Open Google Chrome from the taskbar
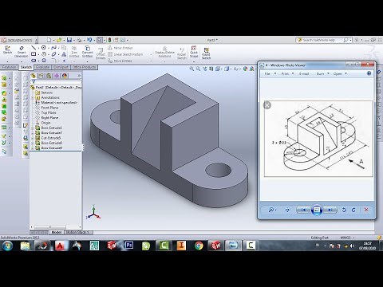This screenshot has height=287, width=383. pos(199,246)
